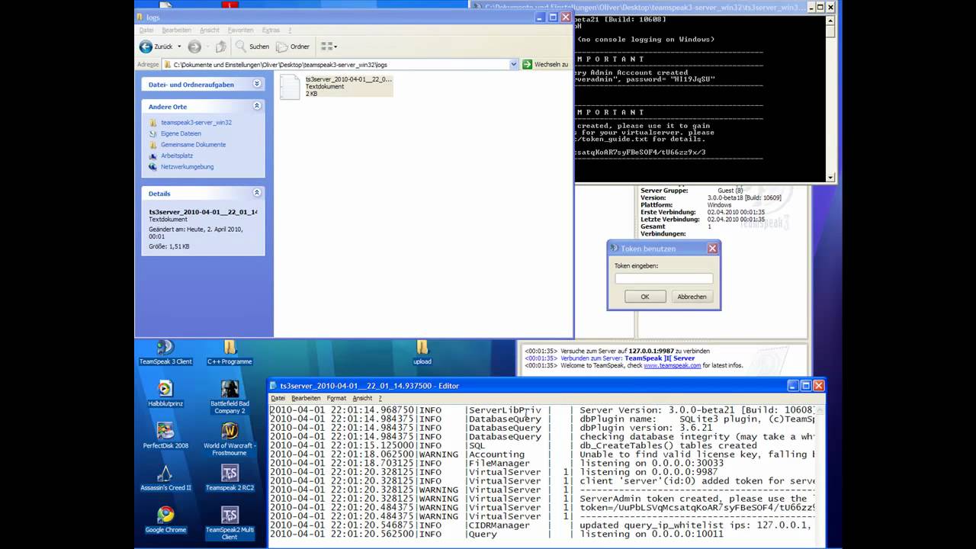Cancel token dialog with Abbrechen
Viewport: 976px width, 549px height.
(x=692, y=297)
